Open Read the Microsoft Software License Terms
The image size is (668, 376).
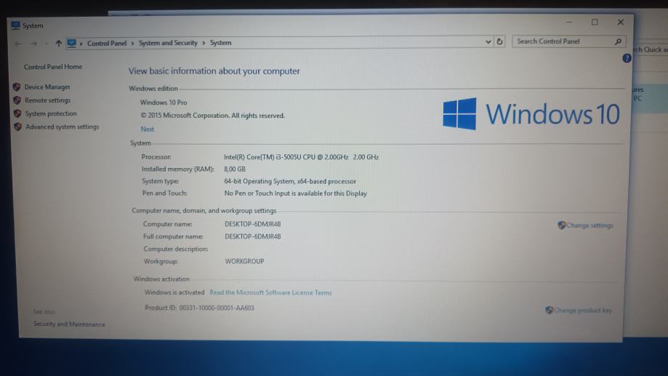[270, 292]
